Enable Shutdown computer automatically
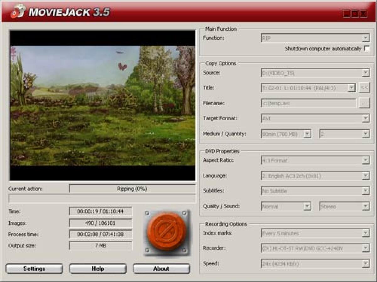 click(367, 49)
